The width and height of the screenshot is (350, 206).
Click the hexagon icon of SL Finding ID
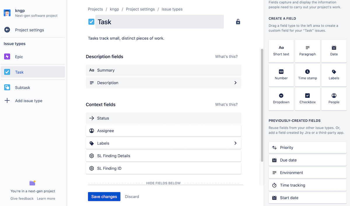[x=92, y=168]
